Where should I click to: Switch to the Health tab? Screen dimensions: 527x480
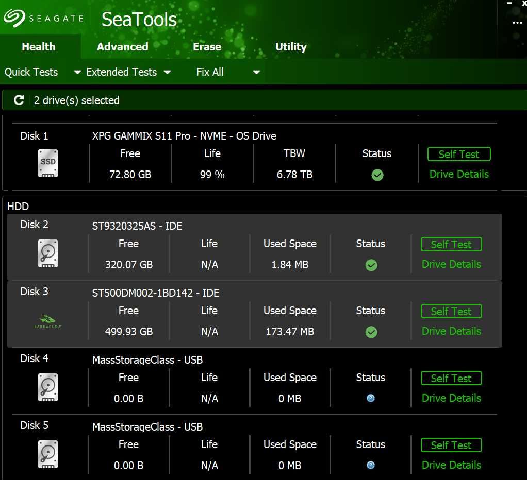(39, 47)
